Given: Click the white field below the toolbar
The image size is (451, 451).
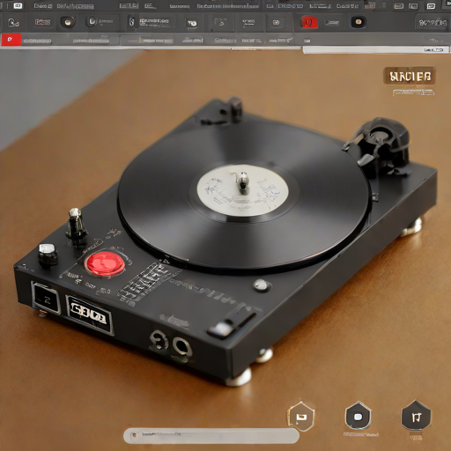Looking at the screenshot, I should tap(376, 50).
